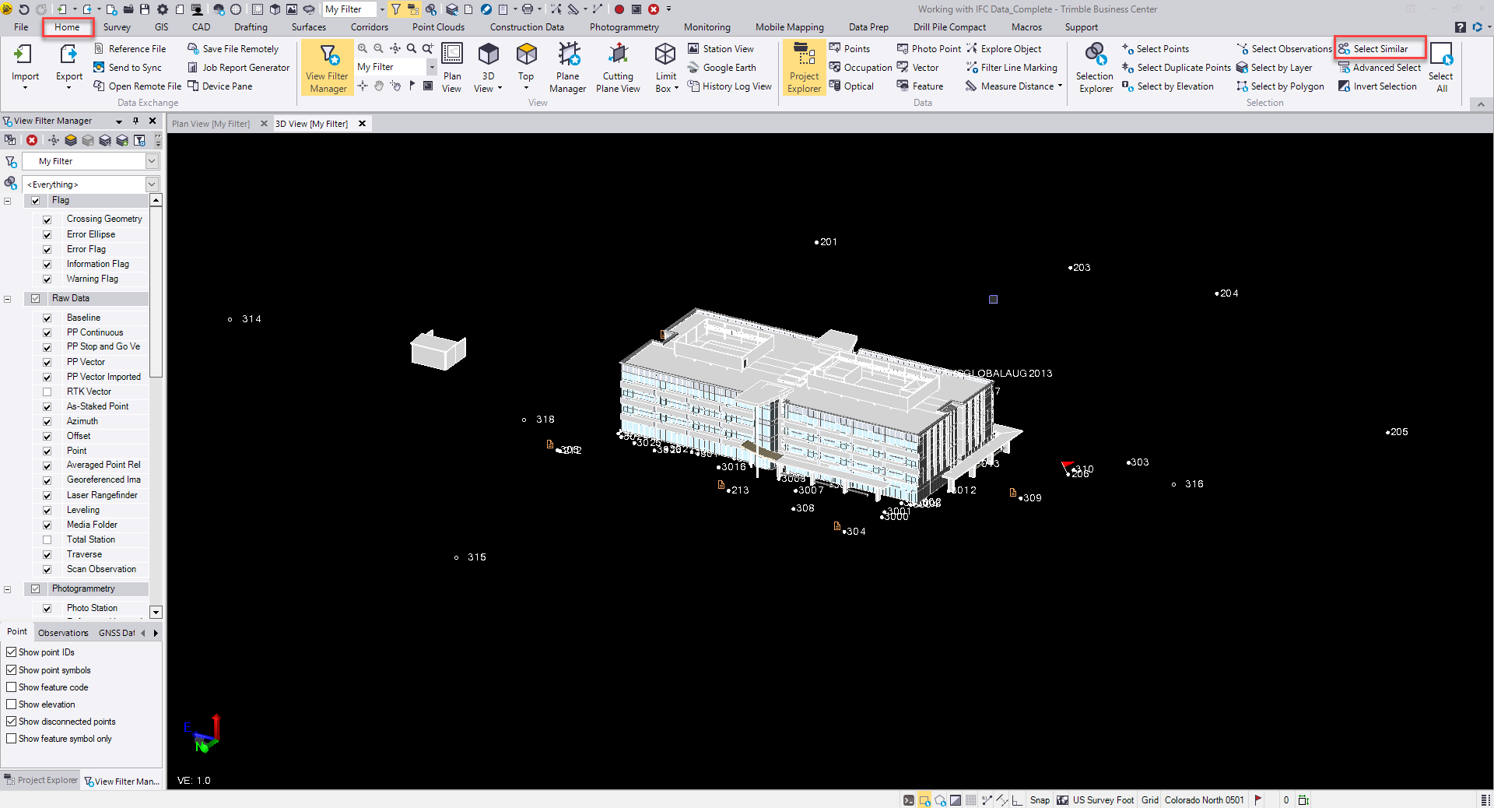The height and width of the screenshot is (808, 1494).
Task: Switch to the Point Clouds ribbon tab
Action: (438, 27)
